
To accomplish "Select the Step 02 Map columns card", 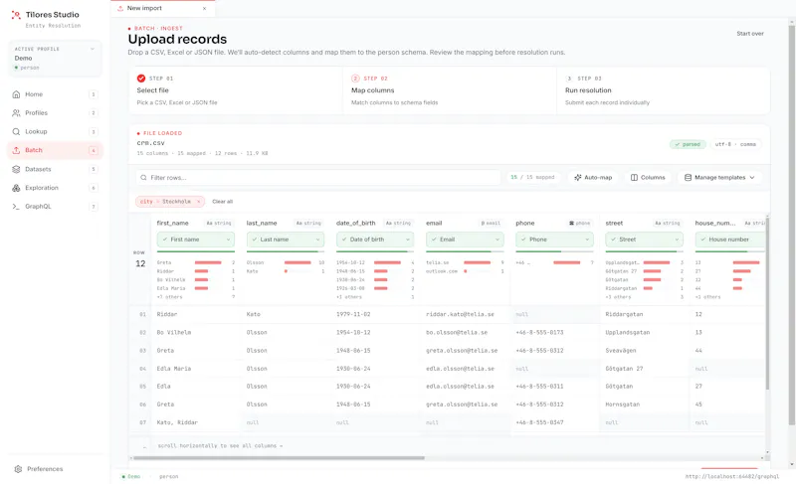I will [x=450, y=90].
